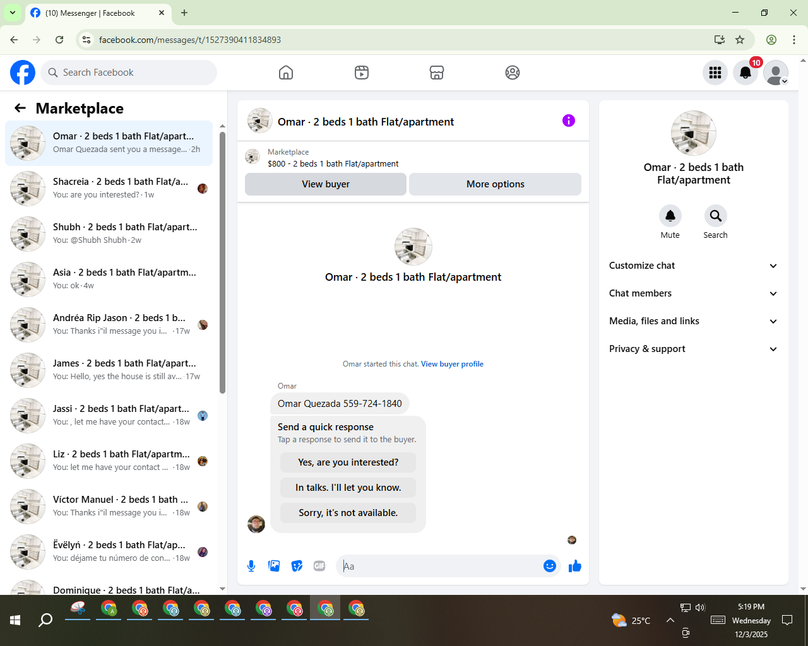Open conversation information purple icon

(569, 120)
